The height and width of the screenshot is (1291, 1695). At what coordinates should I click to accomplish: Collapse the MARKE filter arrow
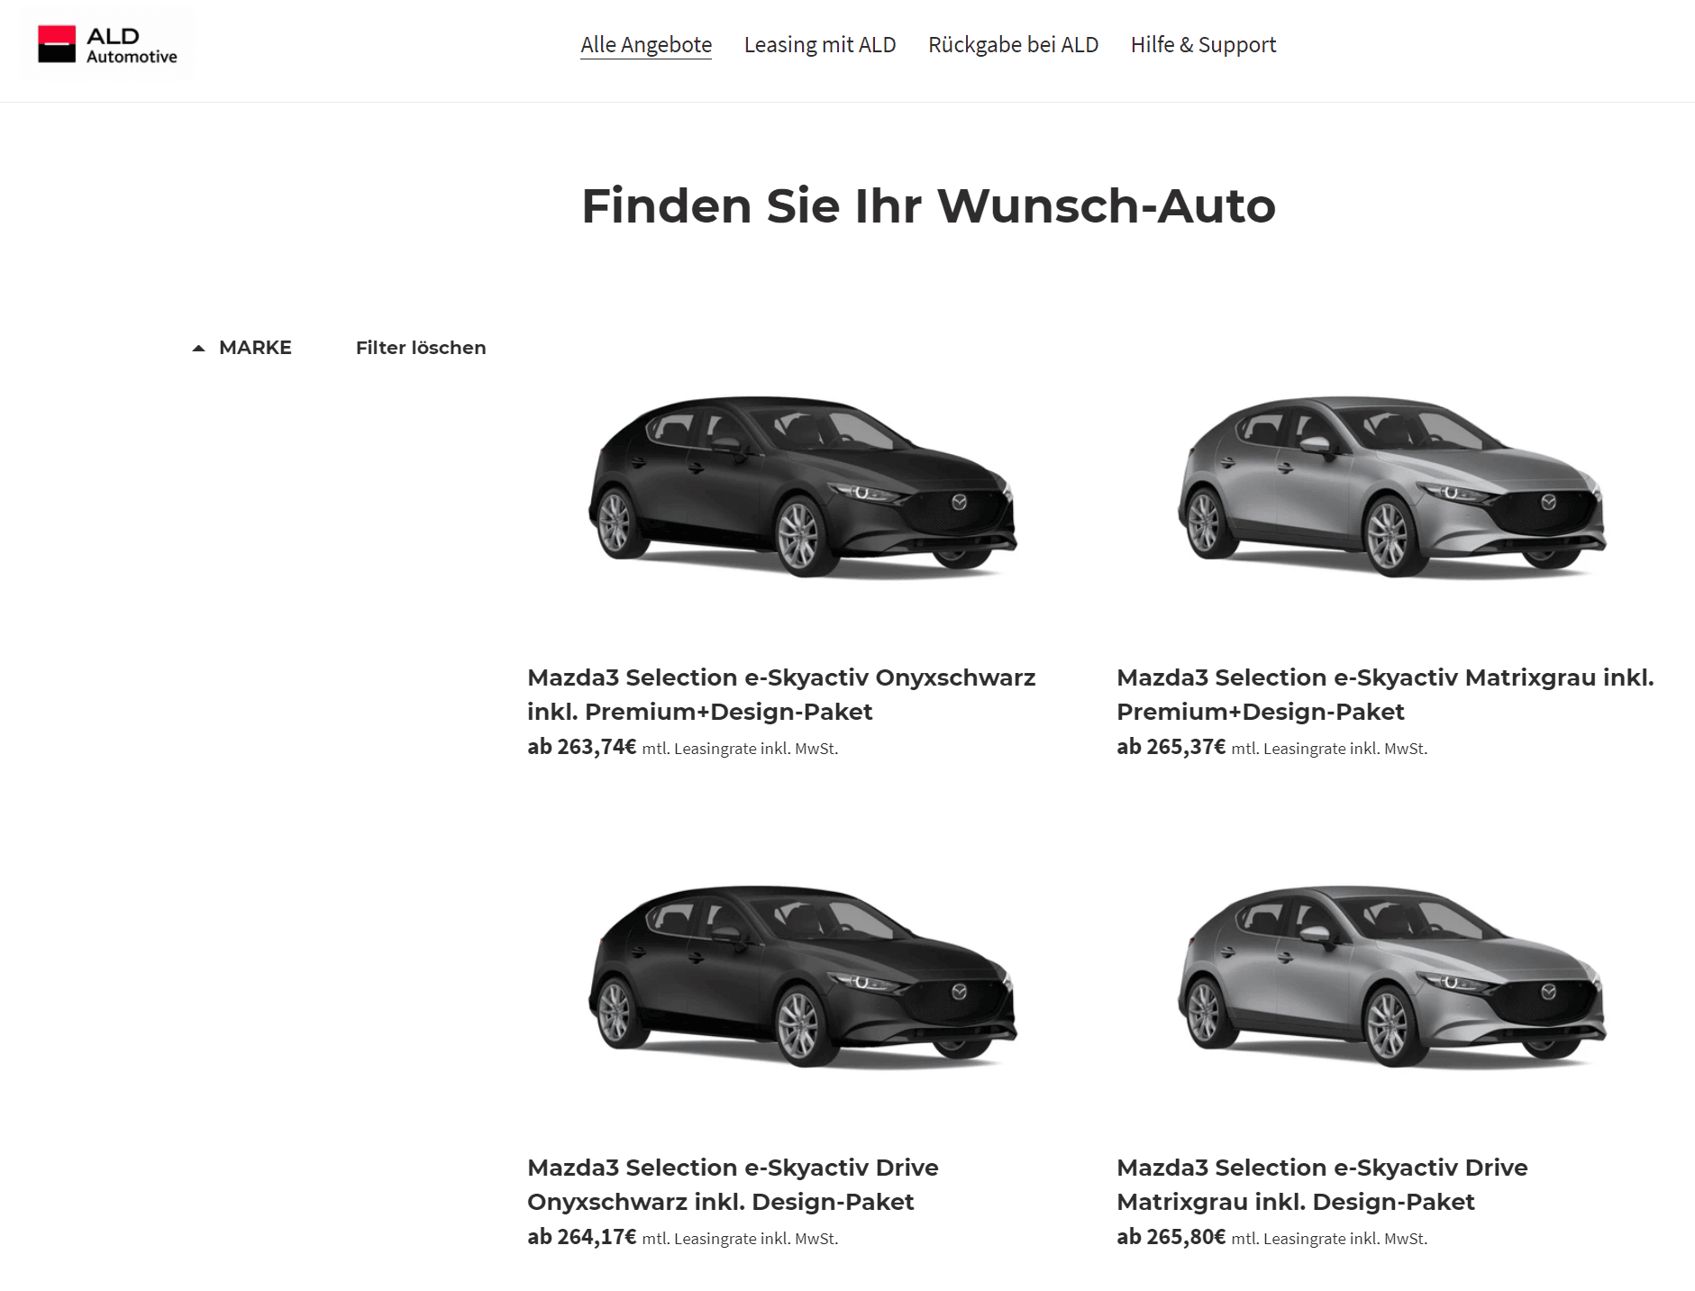(x=199, y=348)
